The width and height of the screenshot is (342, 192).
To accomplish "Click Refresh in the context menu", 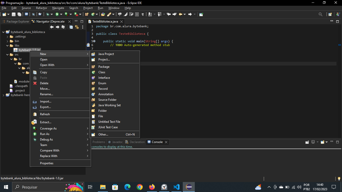I will point(60,114).
